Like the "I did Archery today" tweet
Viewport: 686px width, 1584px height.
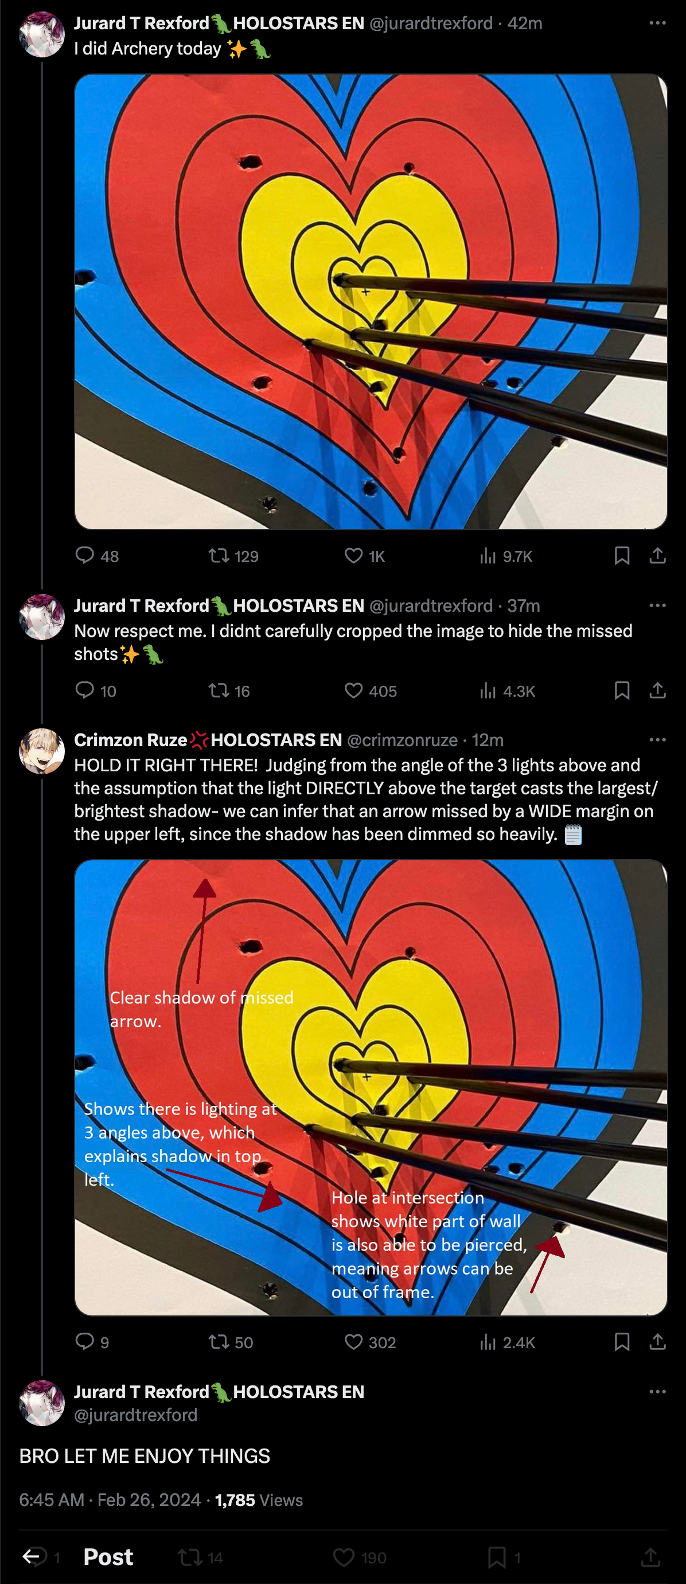click(353, 556)
